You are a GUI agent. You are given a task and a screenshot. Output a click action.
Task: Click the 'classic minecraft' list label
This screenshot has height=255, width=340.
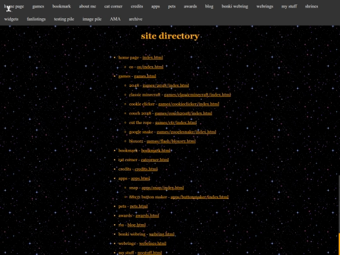(145, 94)
